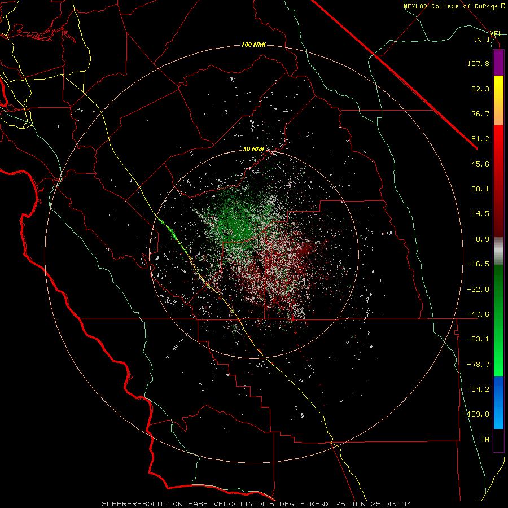
Task: Click the 14.5 velocity scale value
Action: (480, 214)
